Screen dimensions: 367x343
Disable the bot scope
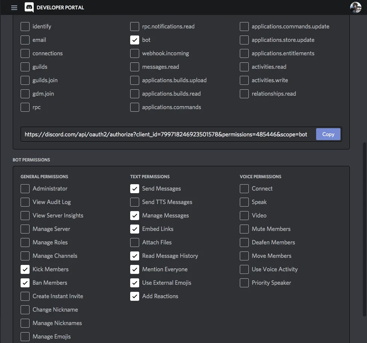click(x=134, y=40)
